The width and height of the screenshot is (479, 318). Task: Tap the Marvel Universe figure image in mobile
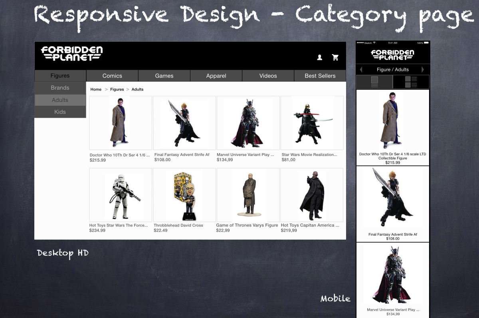[393, 275]
